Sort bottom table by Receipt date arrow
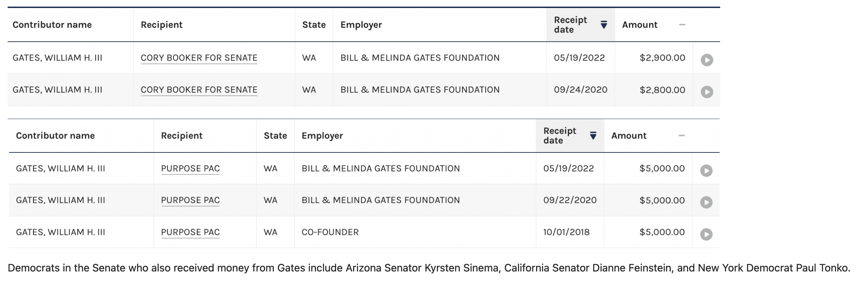 593,136
